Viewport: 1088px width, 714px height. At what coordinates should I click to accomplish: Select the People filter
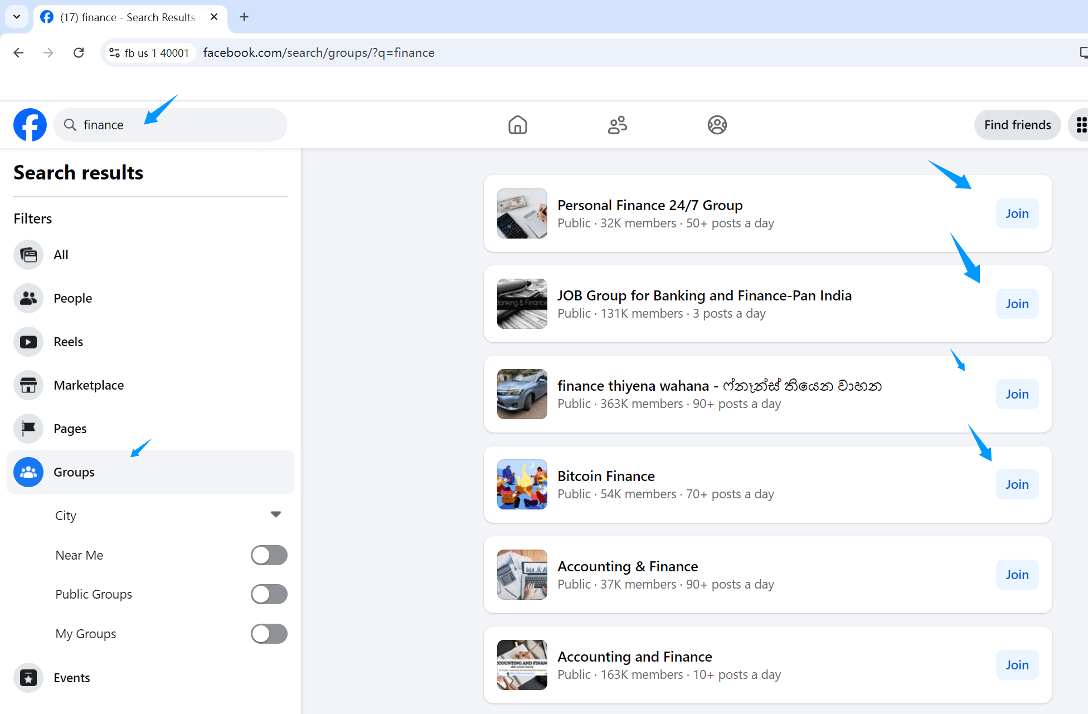72,298
